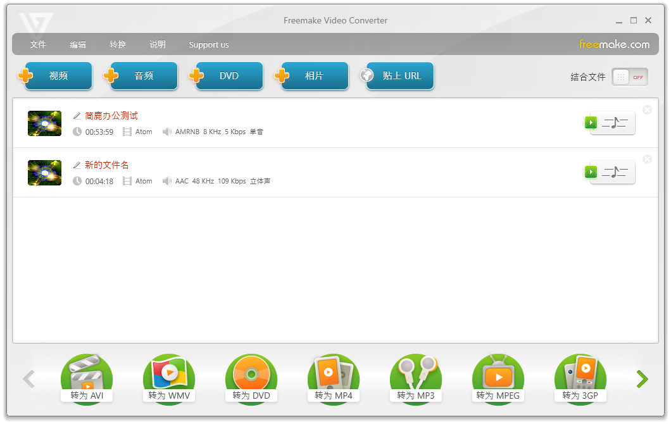Click the 贴上 URL button
This screenshot has width=671, height=424.
[x=398, y=75]
